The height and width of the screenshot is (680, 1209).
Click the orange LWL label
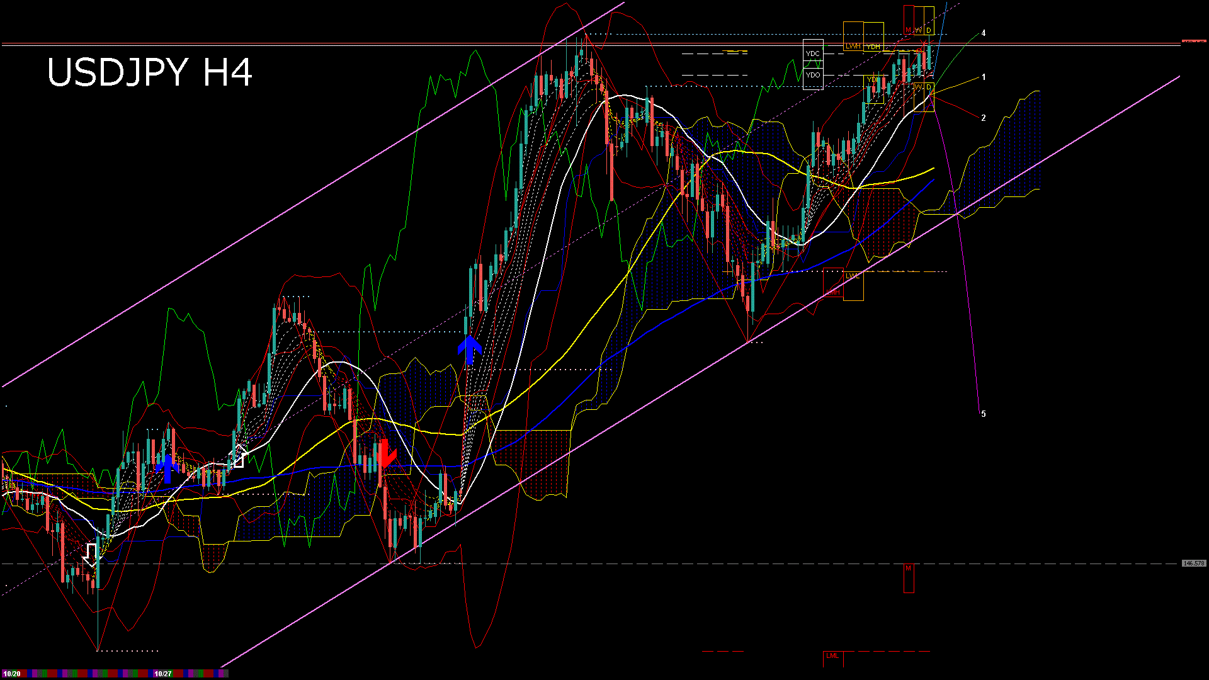click(x=853, y=276)
